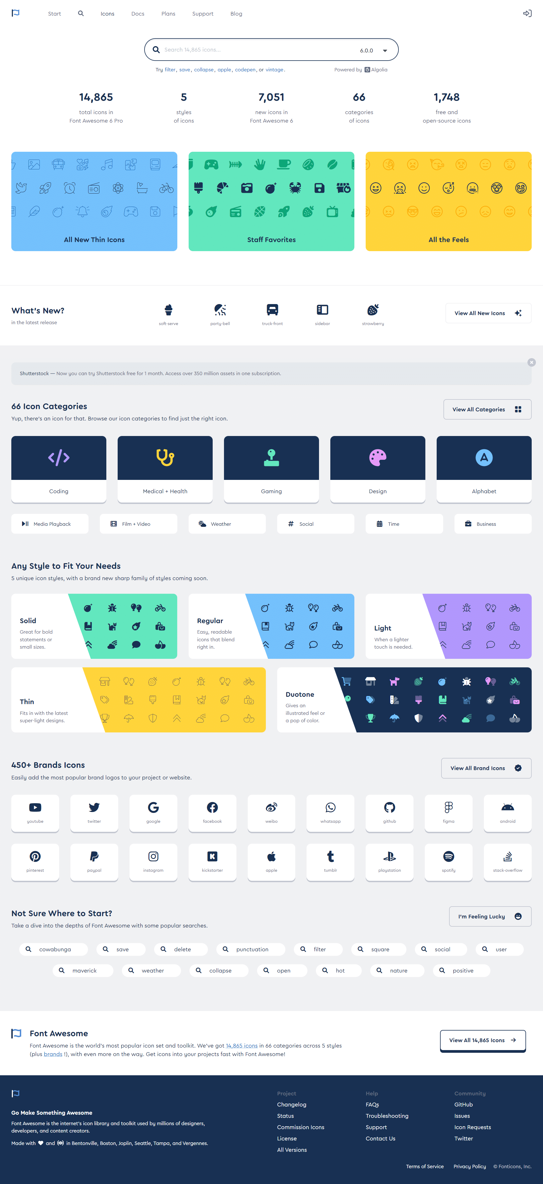Open the Docs navigation item
This screenshot has height=1184, width=543.
138,14
